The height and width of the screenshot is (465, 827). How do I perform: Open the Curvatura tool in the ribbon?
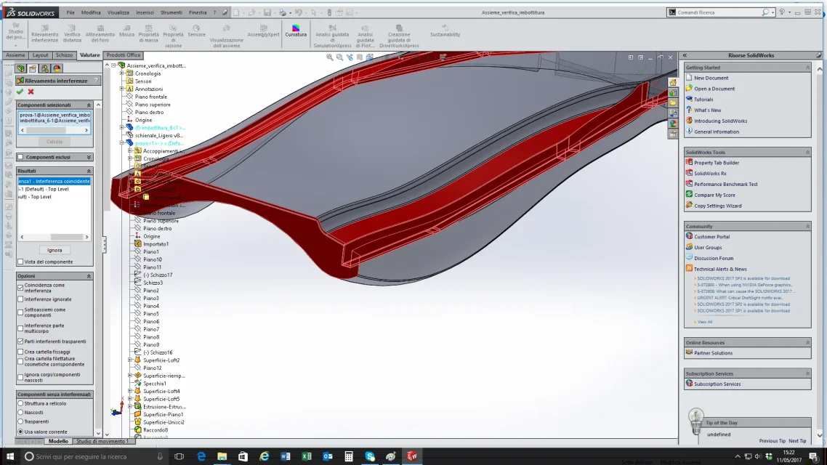pos(295,31)
